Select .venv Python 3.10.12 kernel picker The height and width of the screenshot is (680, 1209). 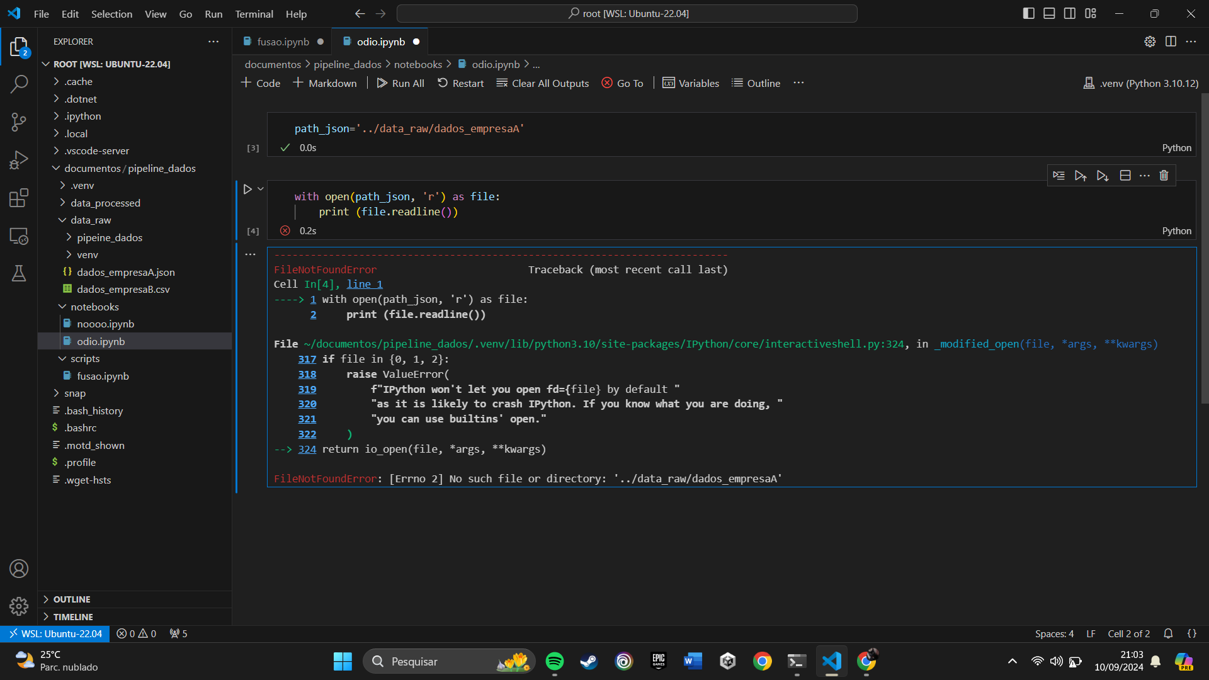(1140, 83)
